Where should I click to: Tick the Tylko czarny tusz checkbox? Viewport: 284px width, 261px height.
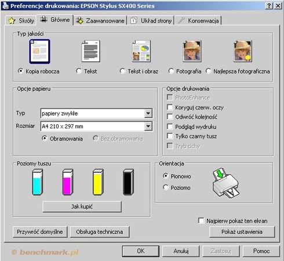pos(170,136)
